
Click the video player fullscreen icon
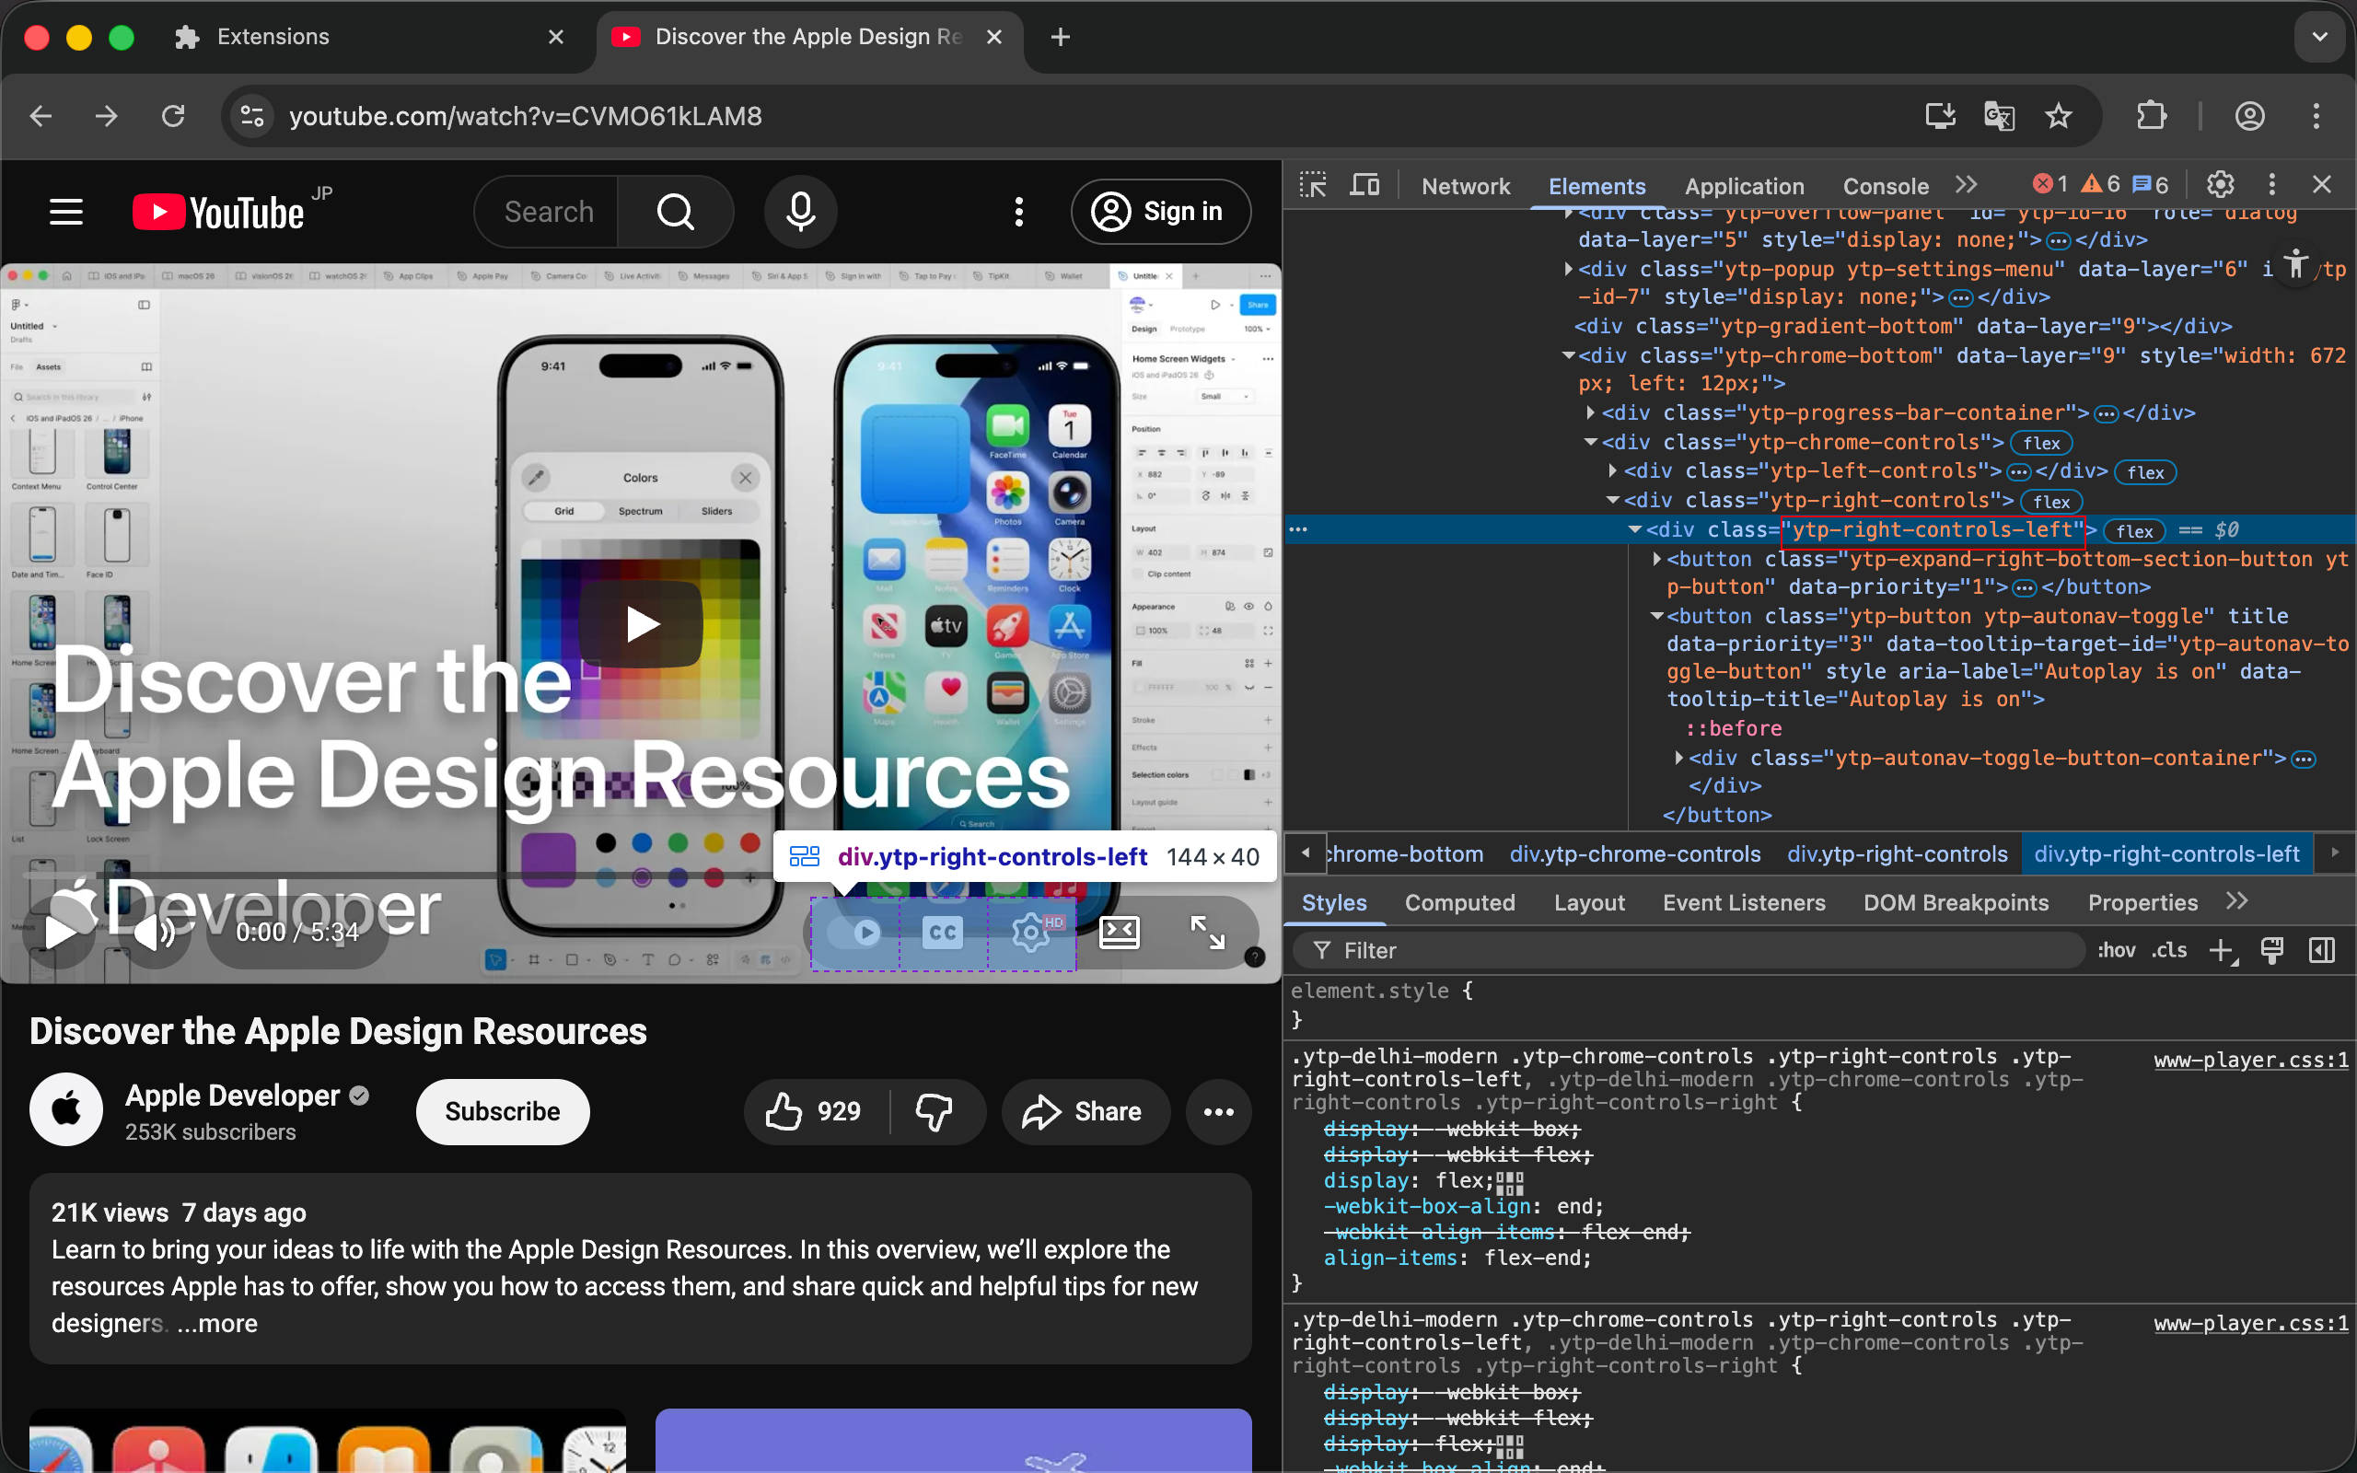1208,933
